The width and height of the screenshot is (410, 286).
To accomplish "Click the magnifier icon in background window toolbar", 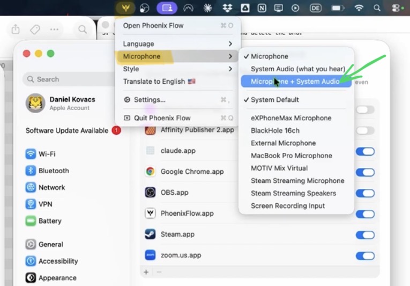I will pos(83,29).
